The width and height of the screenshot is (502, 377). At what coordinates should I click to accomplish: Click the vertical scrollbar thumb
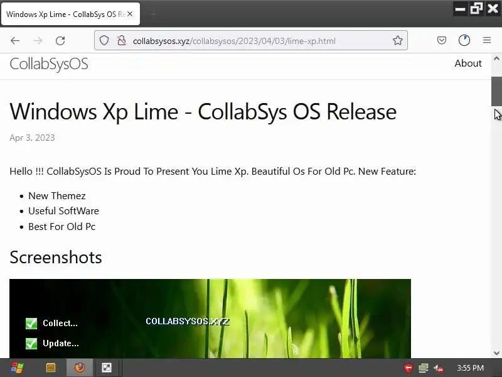(x=496, y=91)
